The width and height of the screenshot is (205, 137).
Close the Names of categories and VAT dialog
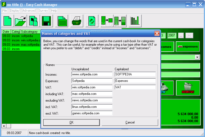pyautogui.click(x=157, y=34)
